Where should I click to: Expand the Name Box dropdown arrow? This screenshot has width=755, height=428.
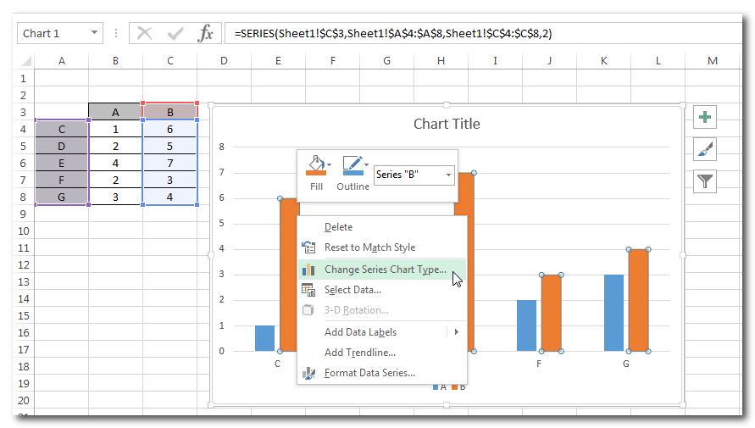point(94,33)
